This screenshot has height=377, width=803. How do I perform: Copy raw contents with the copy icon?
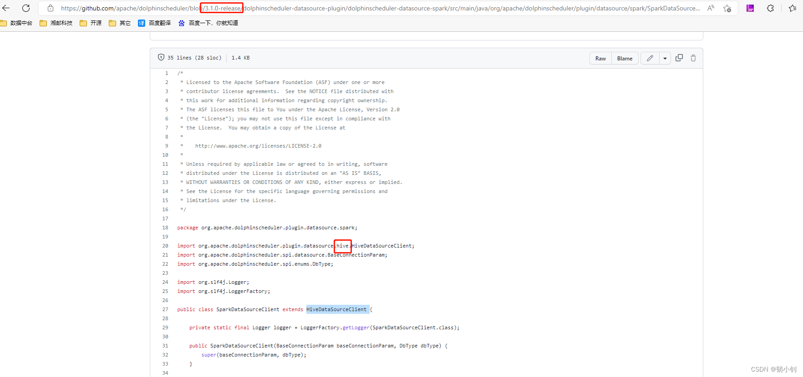[x=679, y=58]
